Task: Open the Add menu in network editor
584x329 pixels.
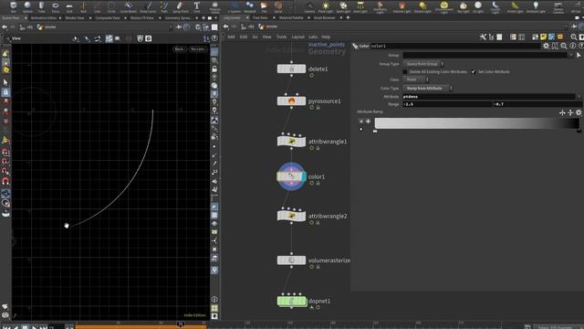Action: pyautogui.click(x=231, y=37)
